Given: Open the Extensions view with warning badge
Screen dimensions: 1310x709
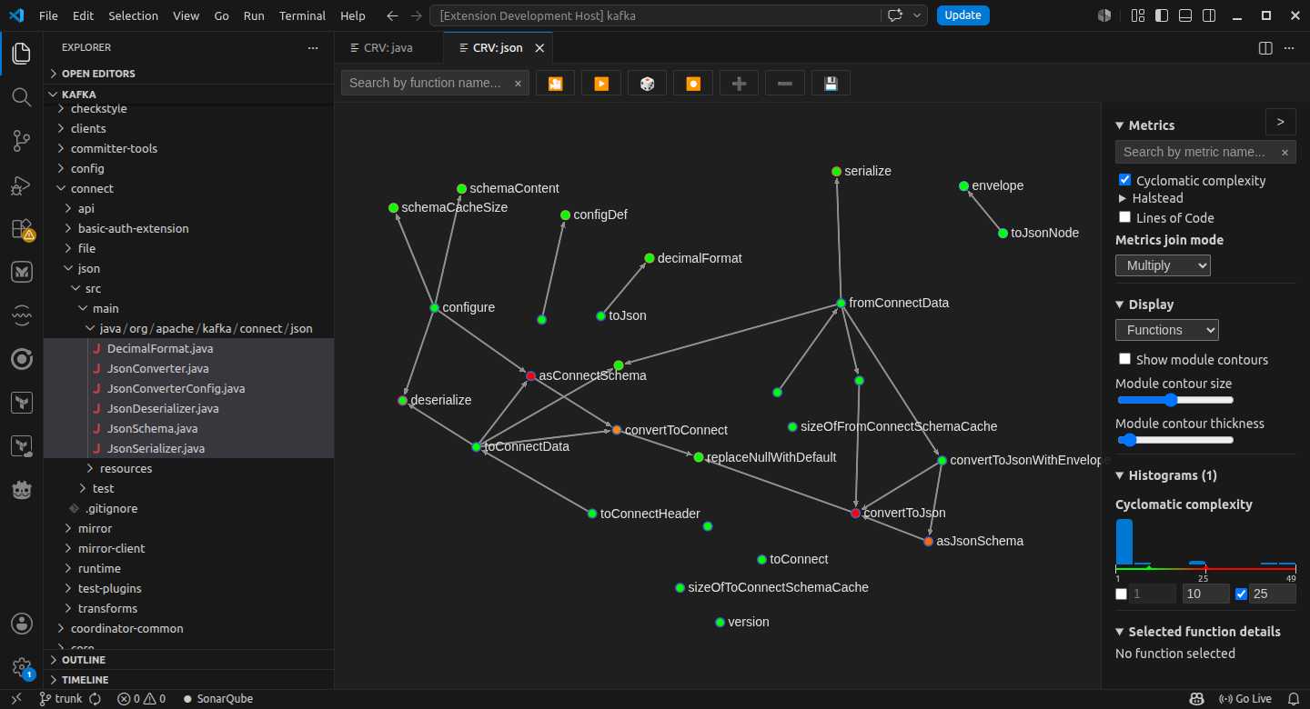Looking at the screenshot, I should click(22, 228).
